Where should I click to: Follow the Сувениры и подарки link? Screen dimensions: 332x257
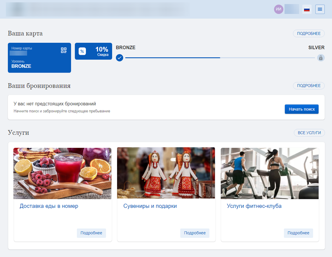click(150, 206)
